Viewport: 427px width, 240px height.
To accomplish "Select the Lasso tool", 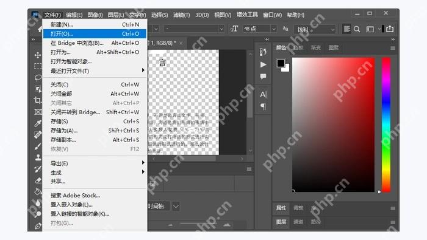I will tap(38, 78).
